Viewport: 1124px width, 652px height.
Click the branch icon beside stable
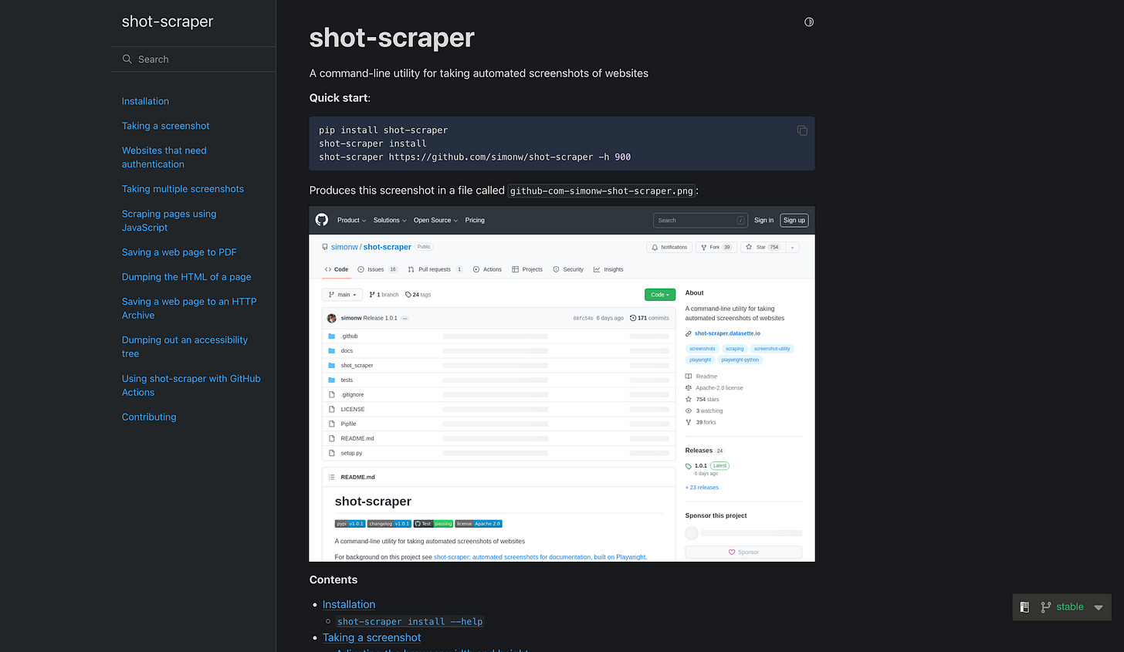1046,607
